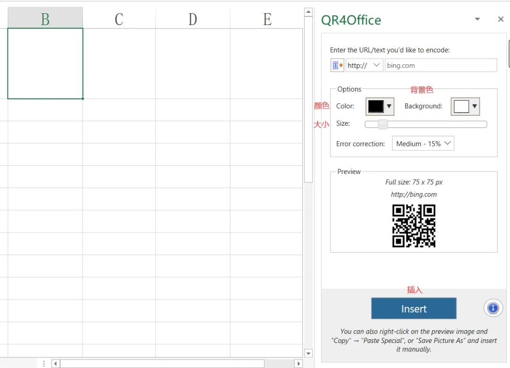Select column E header
510x368 pixels.
[267, 18]
